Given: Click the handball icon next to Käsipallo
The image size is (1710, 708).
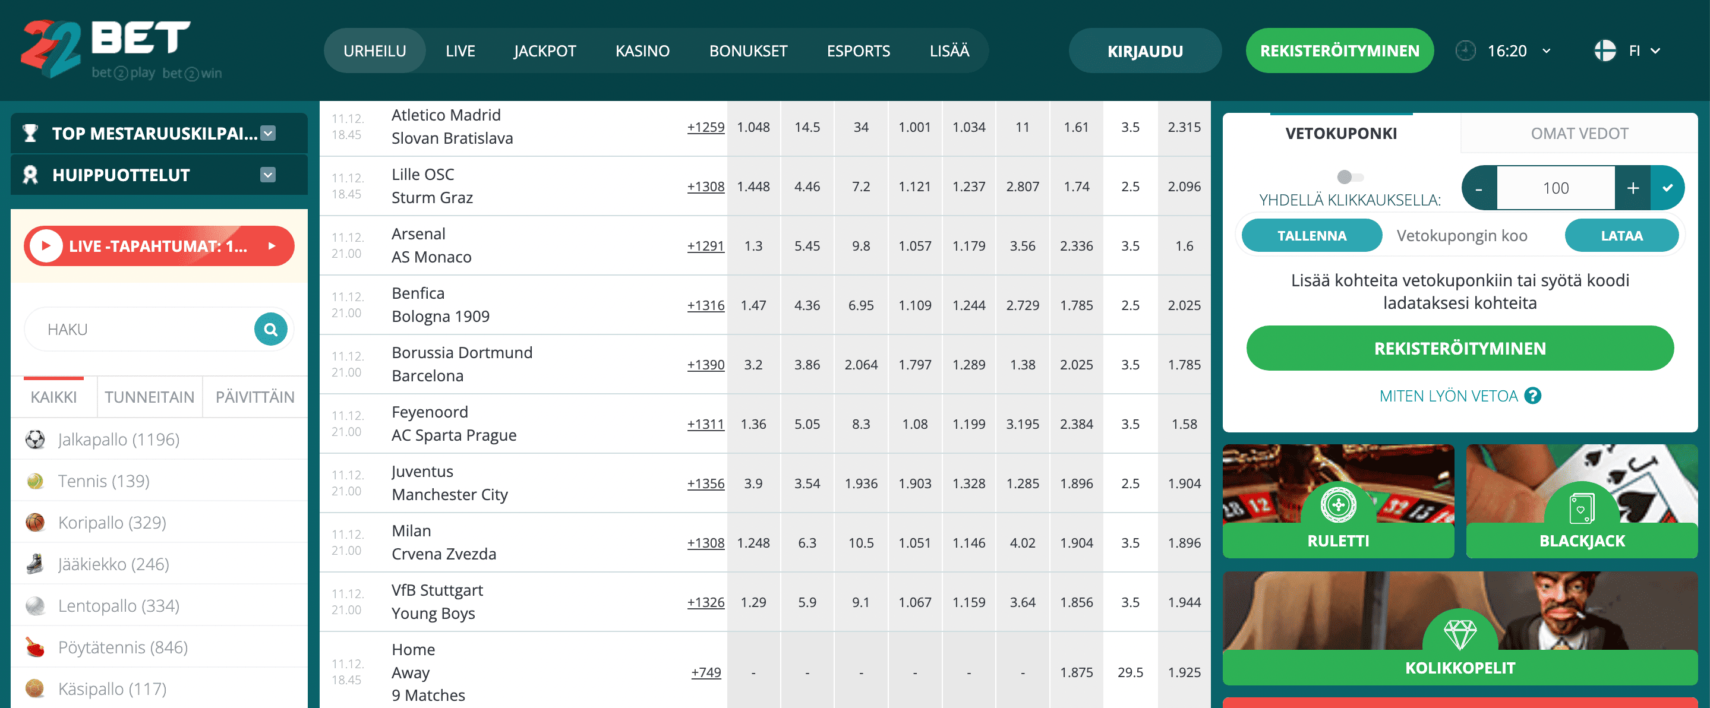Looking at the screenshot, I should click(35, 689).
